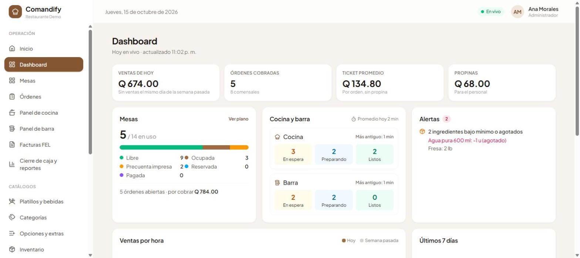Click the Alertas count badge showing 2

[446, 119]
